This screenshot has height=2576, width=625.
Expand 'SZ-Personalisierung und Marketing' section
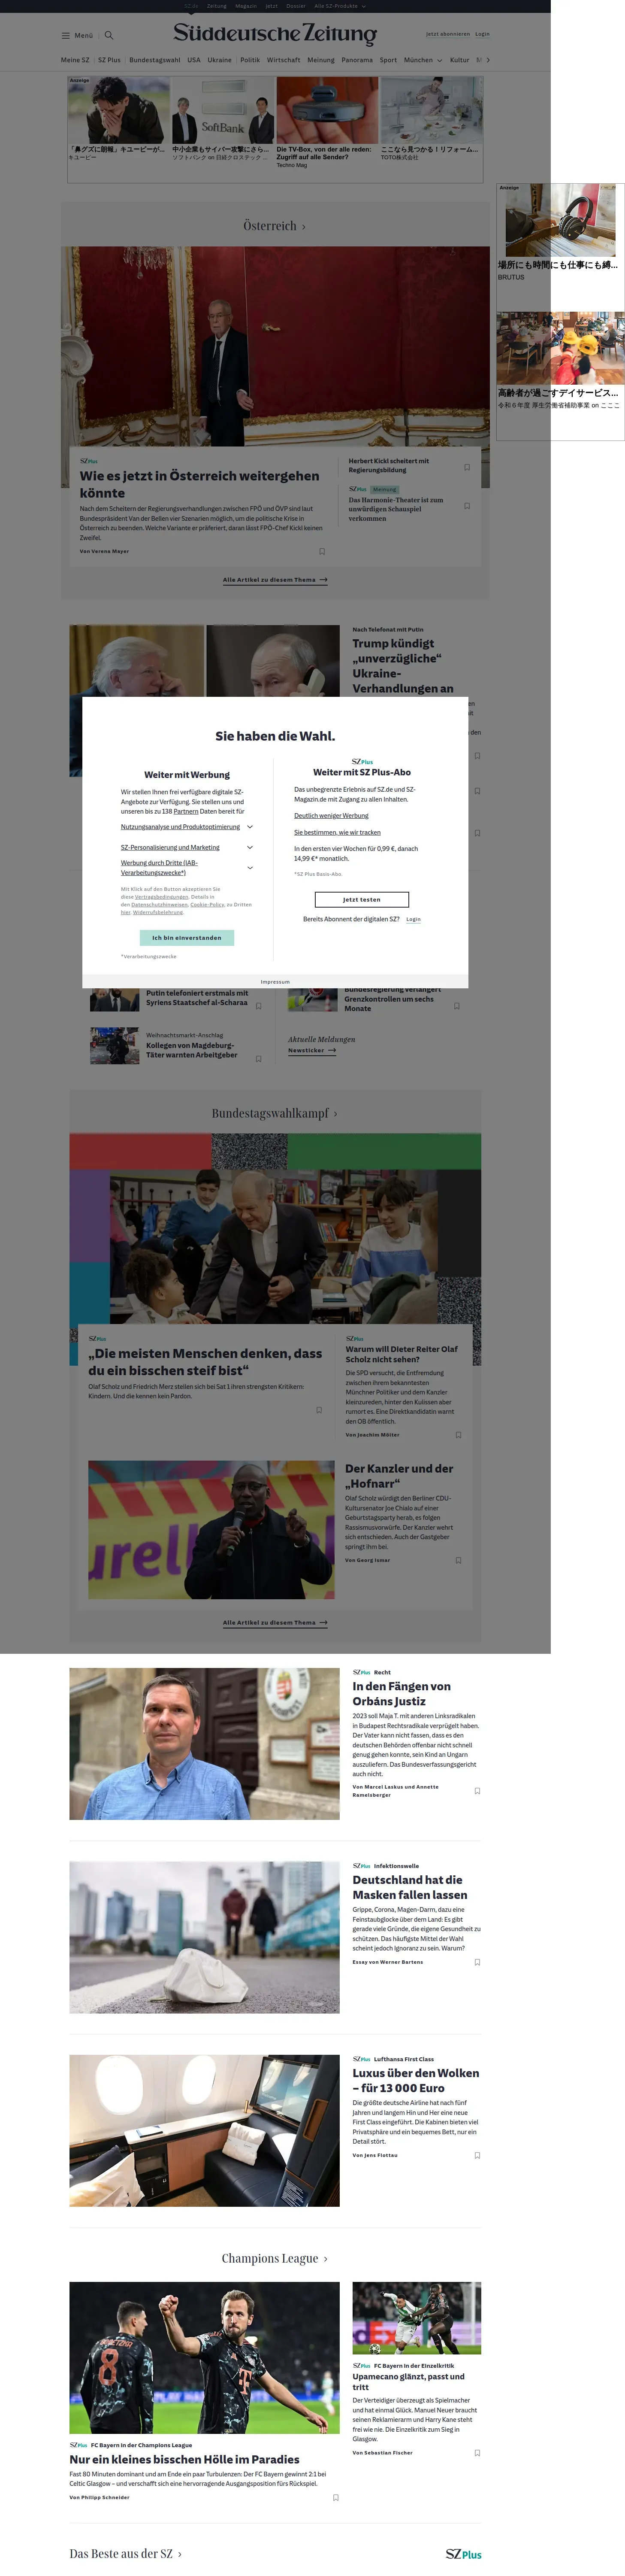click(250, 847)
